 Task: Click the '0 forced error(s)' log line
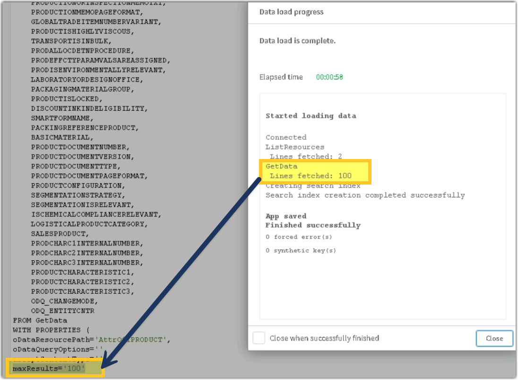[299, 237]
